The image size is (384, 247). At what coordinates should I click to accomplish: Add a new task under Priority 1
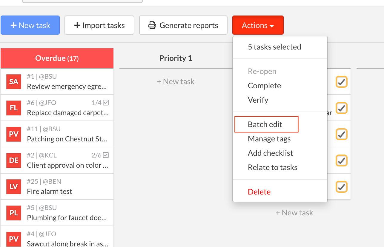pos(176,81)
